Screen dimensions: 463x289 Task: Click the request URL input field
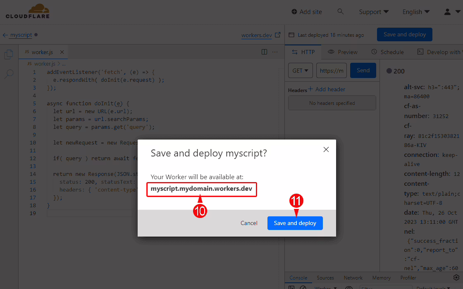(x=332, y=71)
